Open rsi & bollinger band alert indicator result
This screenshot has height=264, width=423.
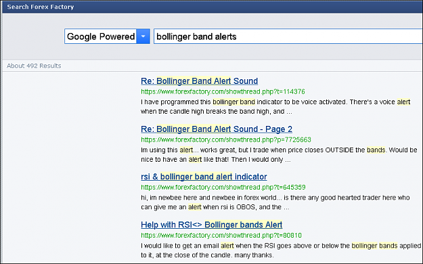point(204,177)
